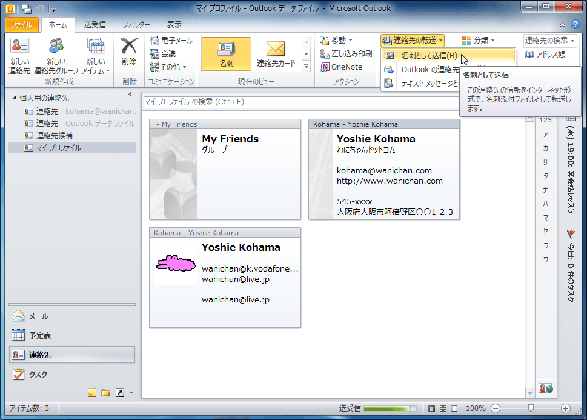Collapse the 個人用の連絡先 tree group
This screenshot has width=587, height=420.
pos(14,98)
